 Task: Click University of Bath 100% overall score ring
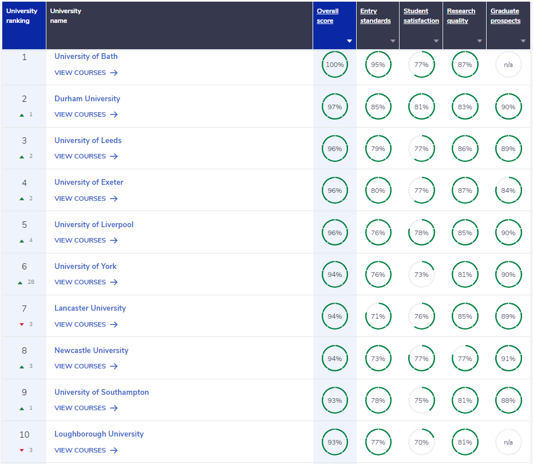pos(334,65)
